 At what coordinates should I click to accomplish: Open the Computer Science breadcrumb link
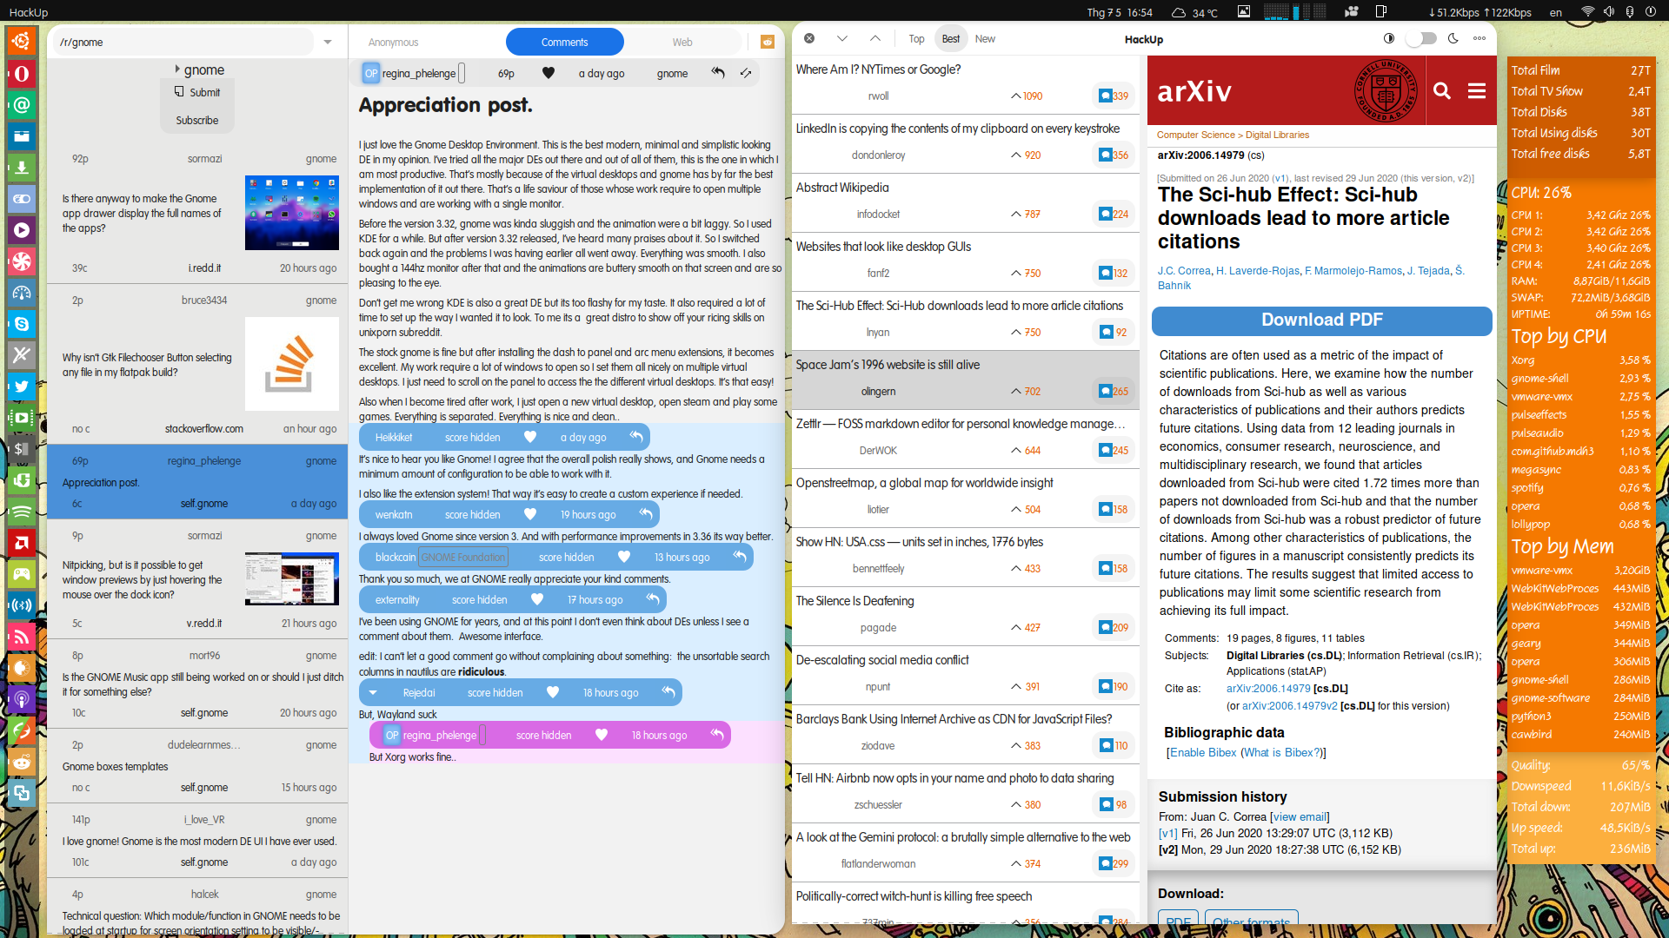coord(1195,135)
